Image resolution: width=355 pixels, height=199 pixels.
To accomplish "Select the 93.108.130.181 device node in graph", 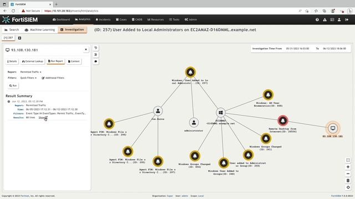I will click(333, 128).
